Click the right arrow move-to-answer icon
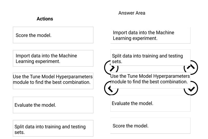208x139 pixels. tap(111, 68)
